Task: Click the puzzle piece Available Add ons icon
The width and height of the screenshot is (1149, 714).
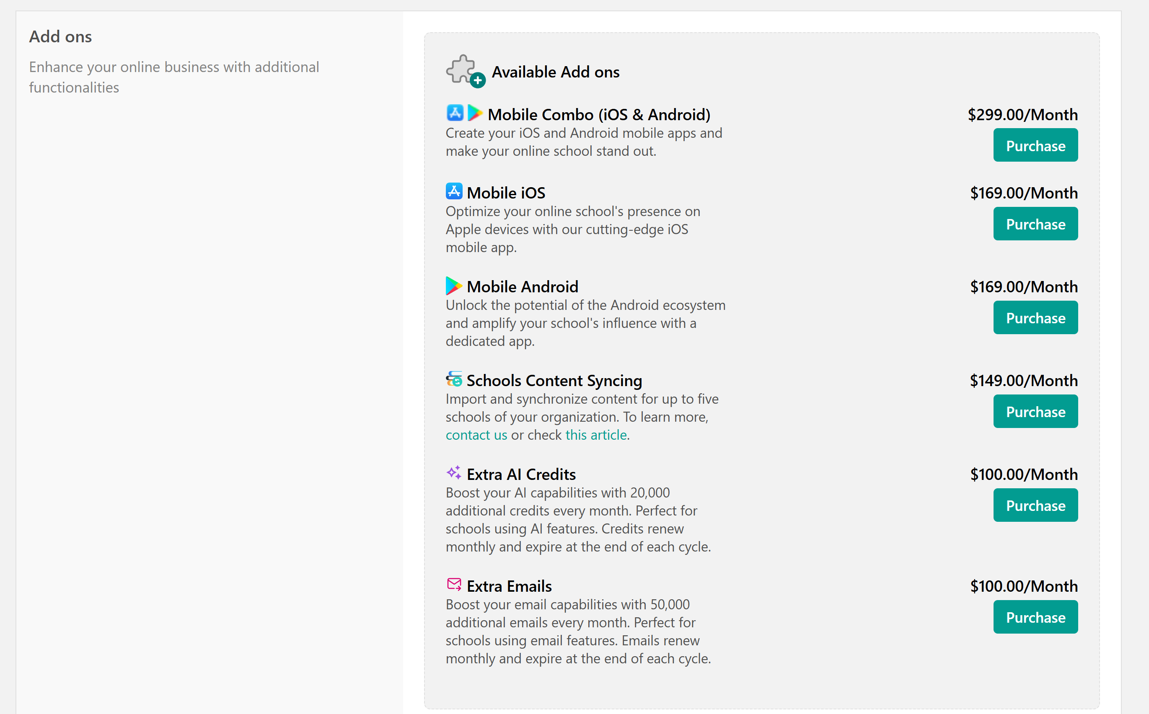Action: point(465,71)
